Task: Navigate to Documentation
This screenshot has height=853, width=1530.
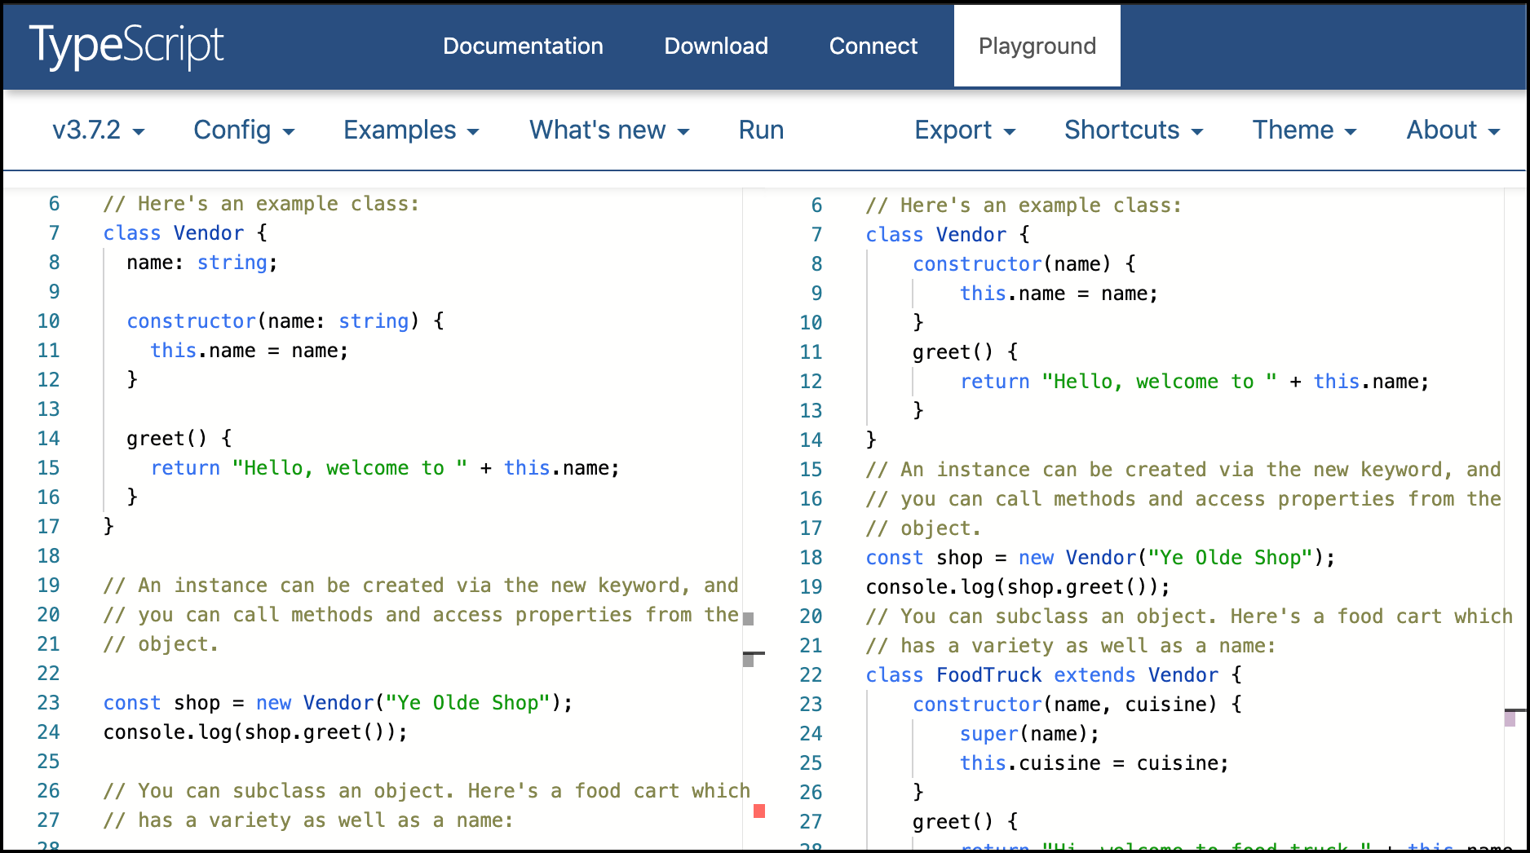Action: pyautogui.click(x=523, y=46)
